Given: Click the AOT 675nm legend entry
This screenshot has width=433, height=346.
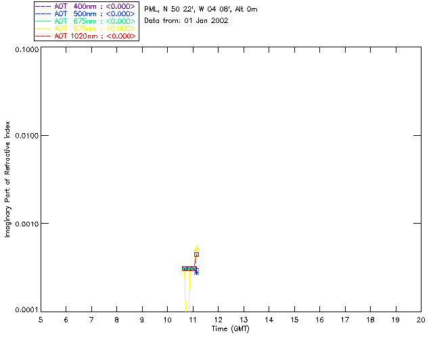Looking at the screenshot, I should 85,21.
